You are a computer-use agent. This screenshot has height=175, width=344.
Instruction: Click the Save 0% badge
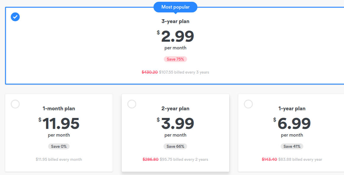click(x=59, y=146)
